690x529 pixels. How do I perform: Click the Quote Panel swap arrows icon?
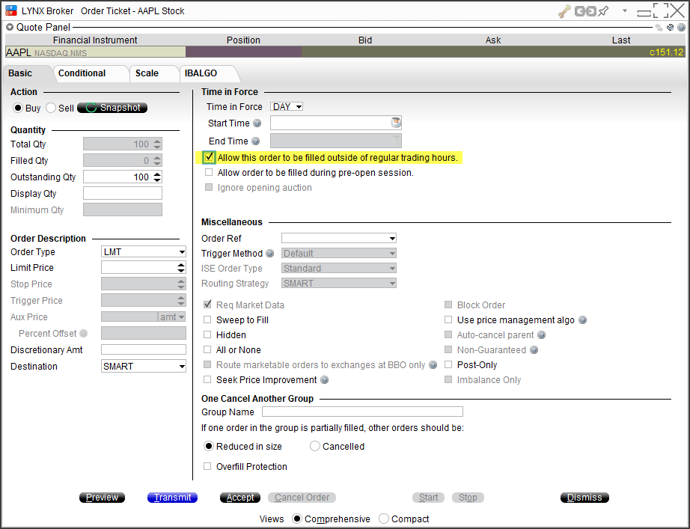pos(659,27)
